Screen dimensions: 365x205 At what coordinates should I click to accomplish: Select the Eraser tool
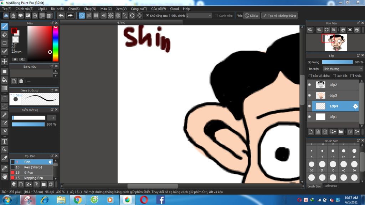point(5,35)
